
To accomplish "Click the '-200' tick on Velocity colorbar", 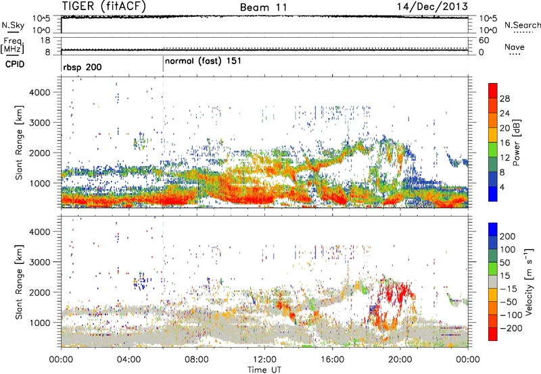I will coord(511,328).
